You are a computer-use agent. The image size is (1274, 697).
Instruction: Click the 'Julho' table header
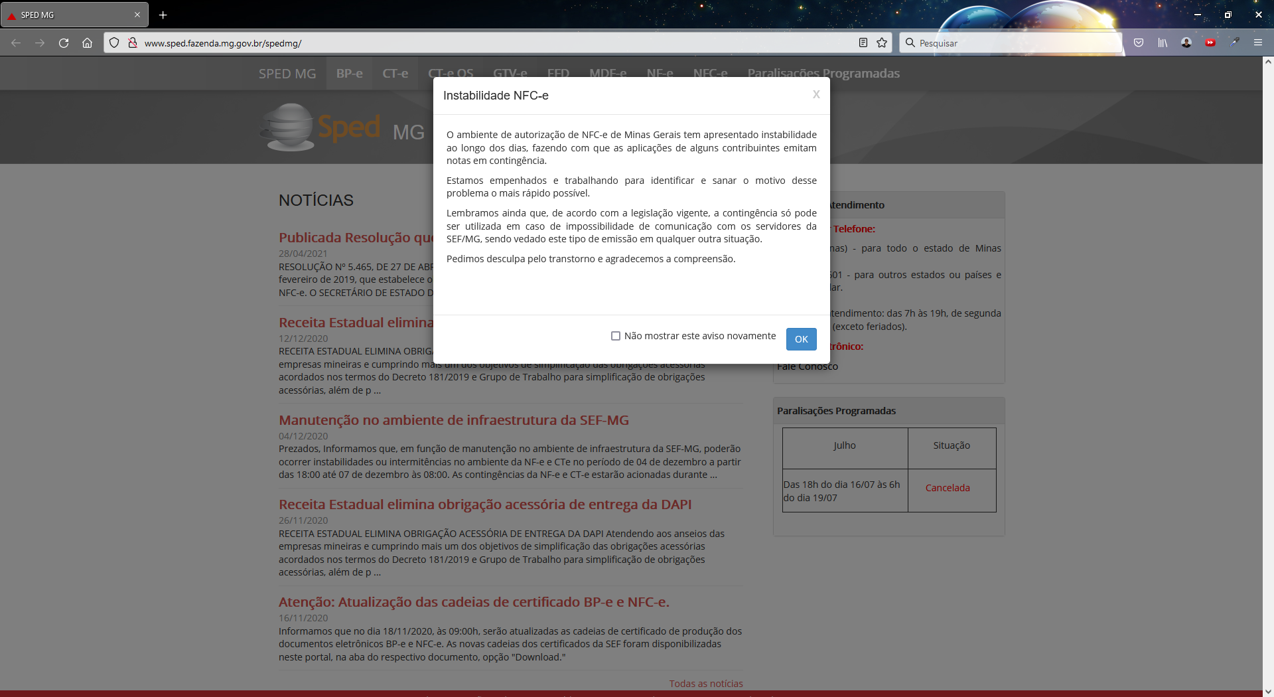click(x=845, y=446)
